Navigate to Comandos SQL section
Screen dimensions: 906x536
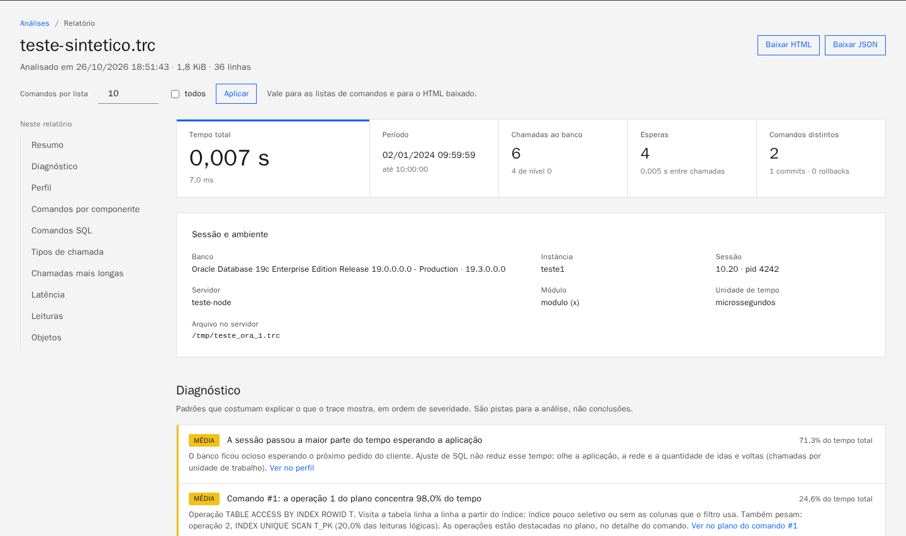(x=62, y=230)
